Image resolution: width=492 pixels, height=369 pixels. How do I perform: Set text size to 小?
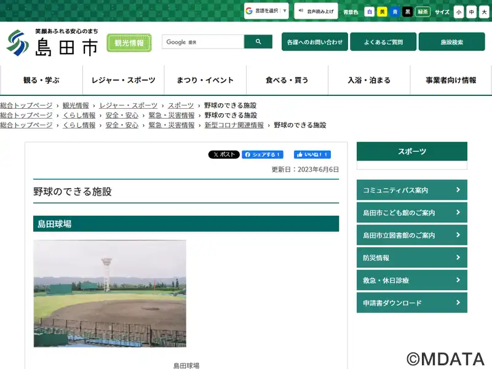coord(459,12)
